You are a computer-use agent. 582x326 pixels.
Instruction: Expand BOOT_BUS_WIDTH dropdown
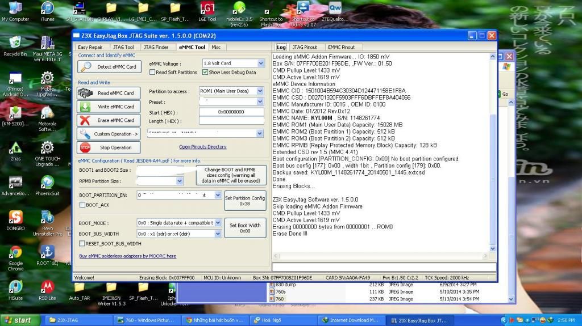[218, 234]
